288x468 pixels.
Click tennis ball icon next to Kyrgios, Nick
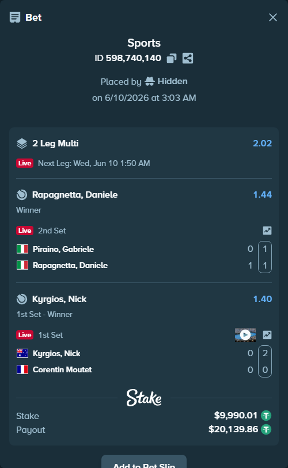click(x=22, y=299)
